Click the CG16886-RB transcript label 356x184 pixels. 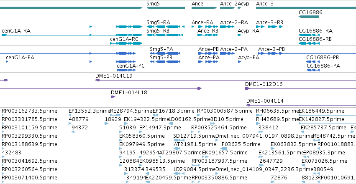[x=315, y=39]
